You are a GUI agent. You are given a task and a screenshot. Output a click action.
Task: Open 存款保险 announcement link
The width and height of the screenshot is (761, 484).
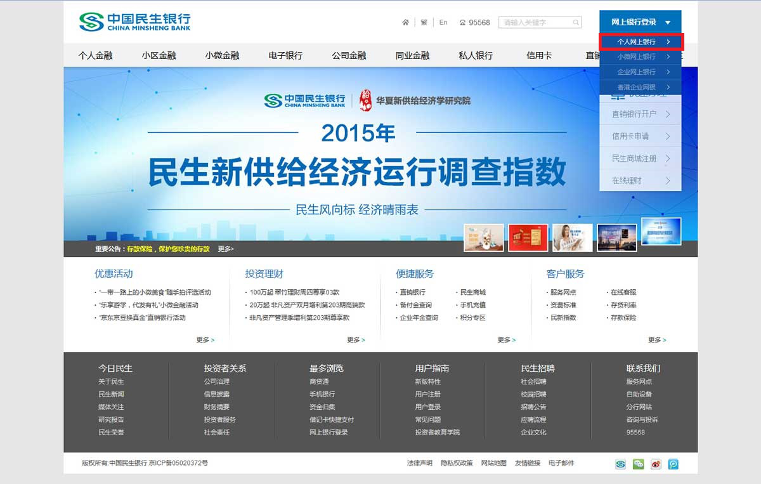click(x=168, y=249)
